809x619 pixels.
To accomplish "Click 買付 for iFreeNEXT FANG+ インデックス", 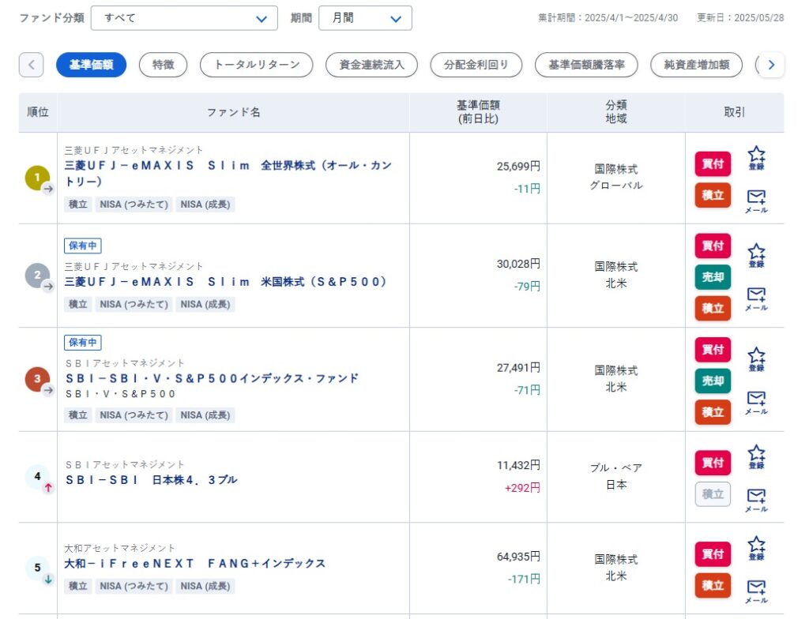I will (x=713, y=554).
